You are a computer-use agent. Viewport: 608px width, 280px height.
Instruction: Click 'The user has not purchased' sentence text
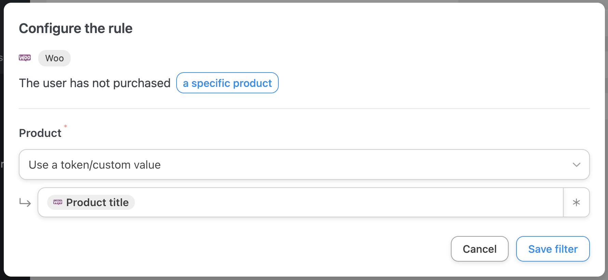point(95,83)
